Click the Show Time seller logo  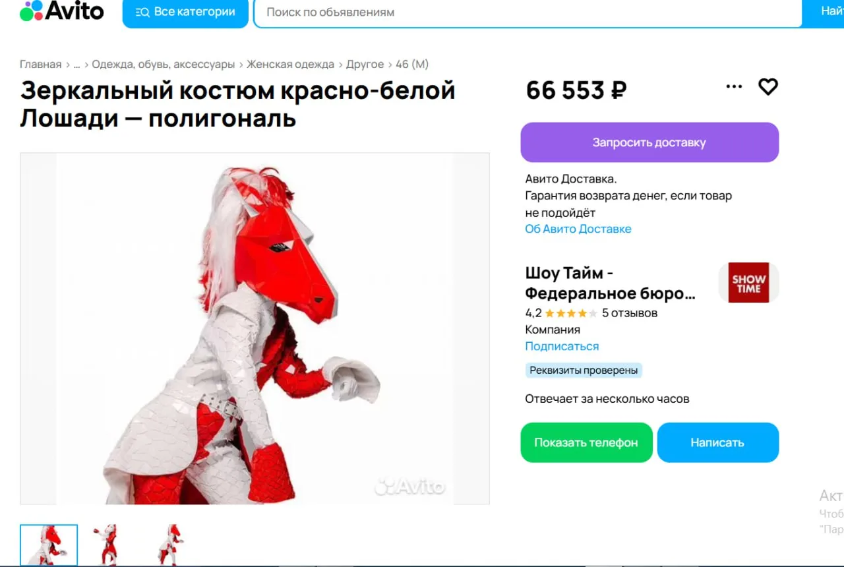pos(748,283)
